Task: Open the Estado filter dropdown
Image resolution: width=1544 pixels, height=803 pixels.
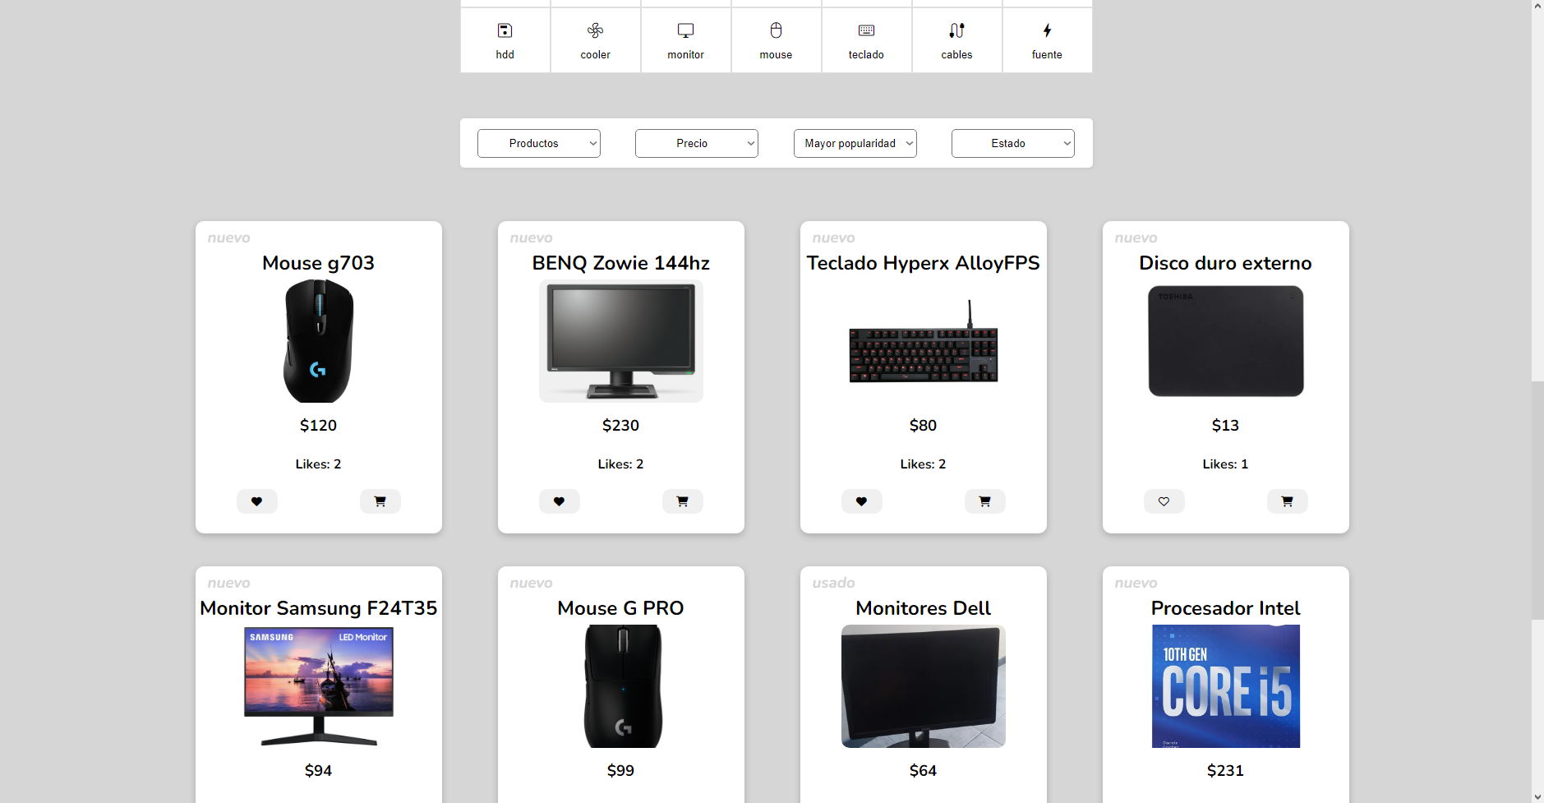Action: (1012, 143)
